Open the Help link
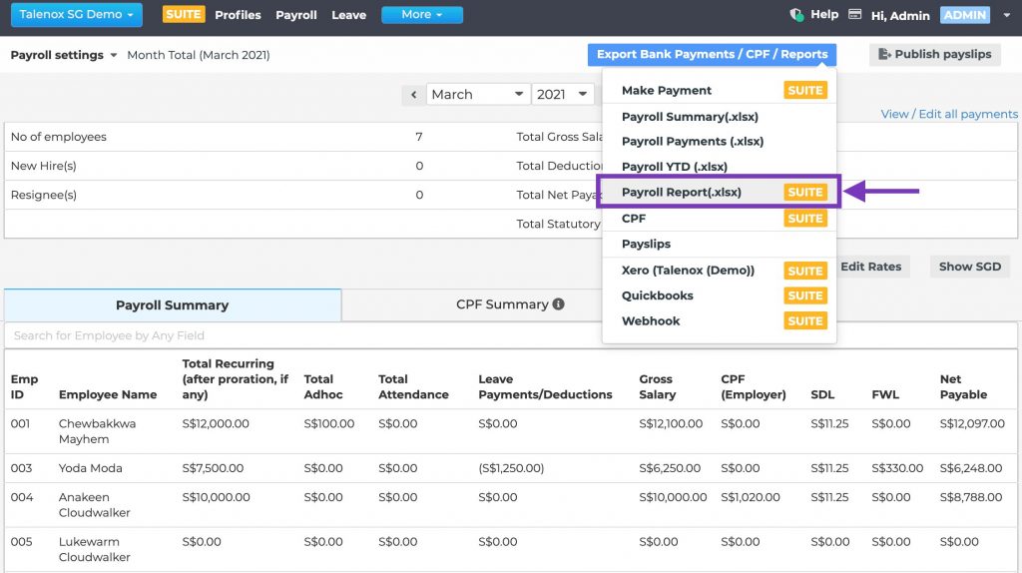The height and width of the screenshot is (573, 1022). click(824, 14)
